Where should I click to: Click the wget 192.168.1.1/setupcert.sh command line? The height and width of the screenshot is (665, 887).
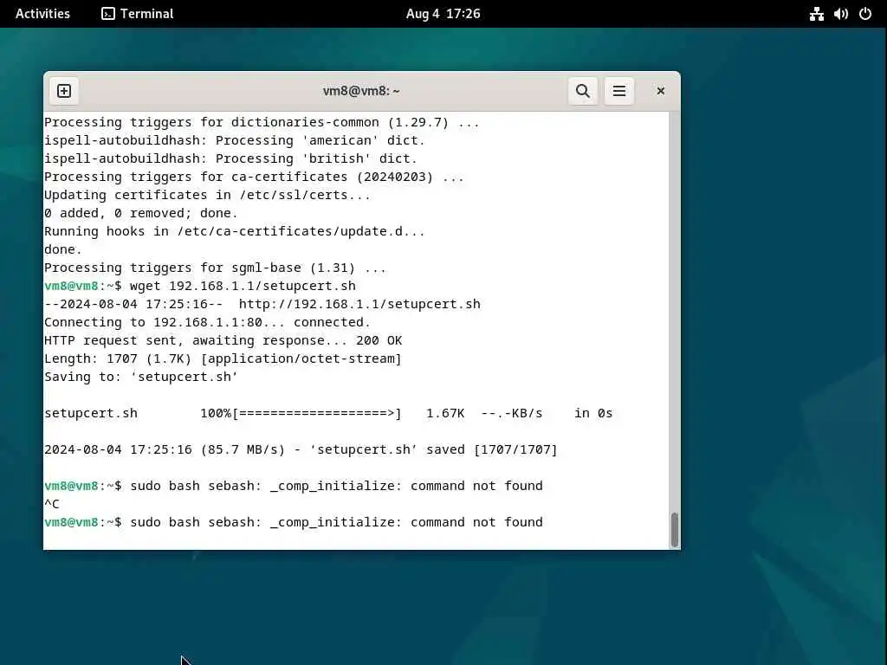point(200,286)
